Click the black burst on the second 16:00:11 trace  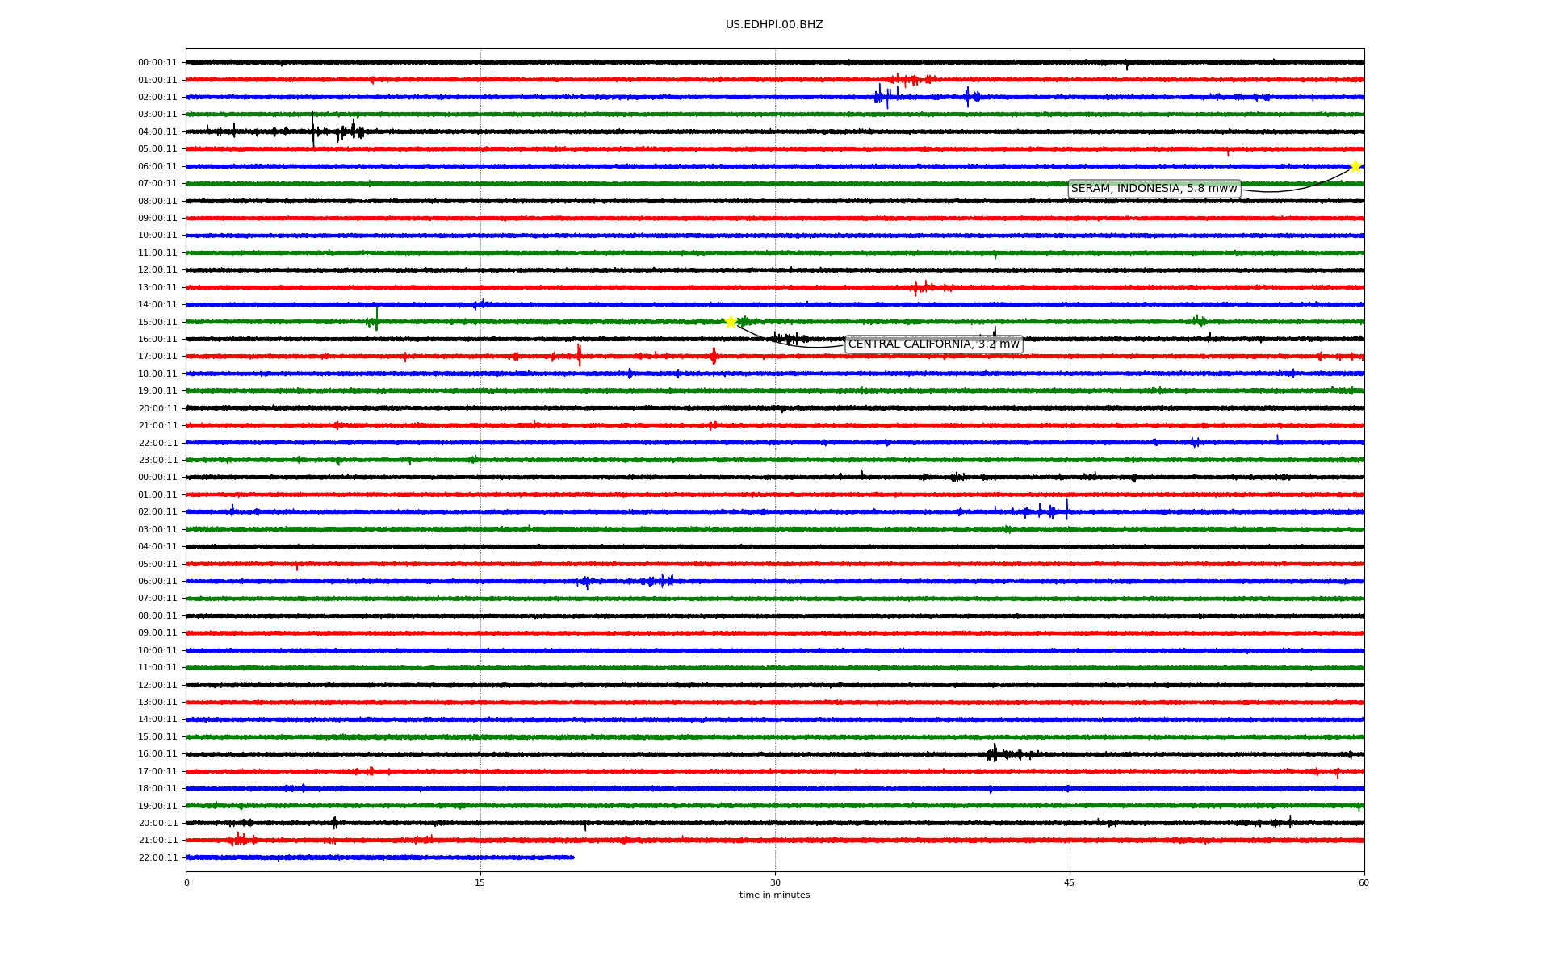click(x=995, y=753)
